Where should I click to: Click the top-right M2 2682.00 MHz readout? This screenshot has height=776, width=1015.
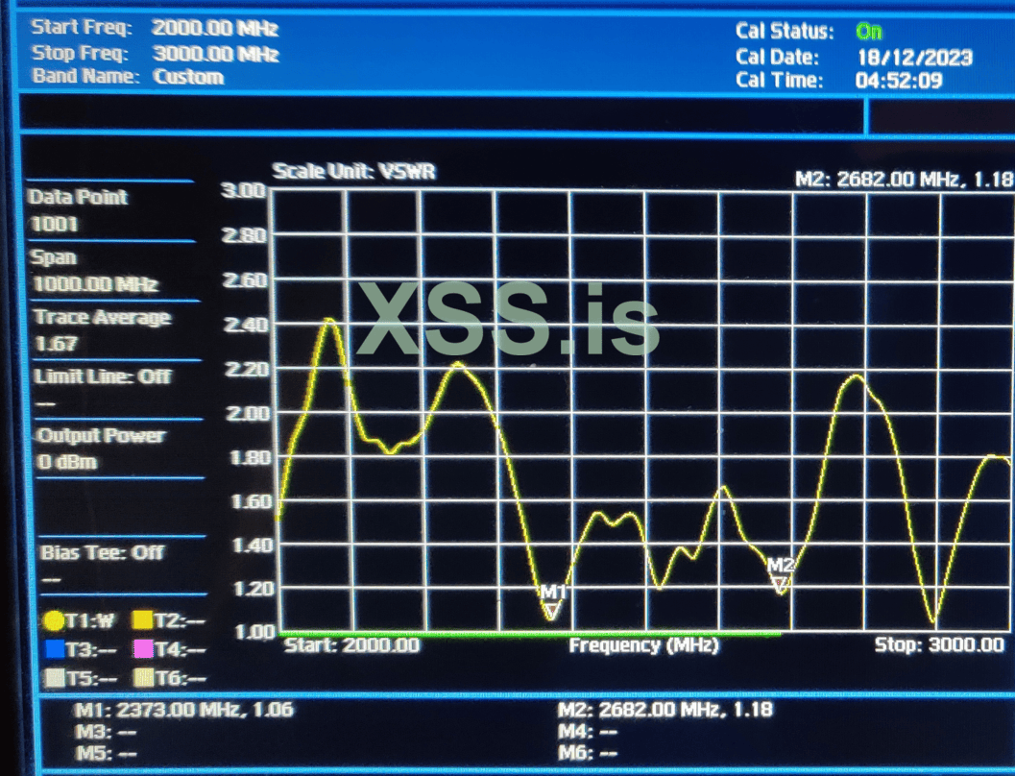pos(904,180)
